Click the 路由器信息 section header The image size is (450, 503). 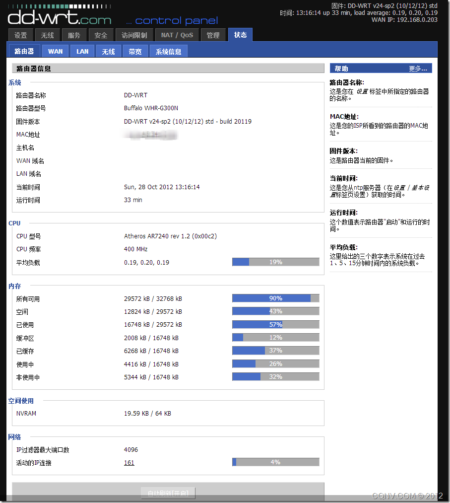168,69
